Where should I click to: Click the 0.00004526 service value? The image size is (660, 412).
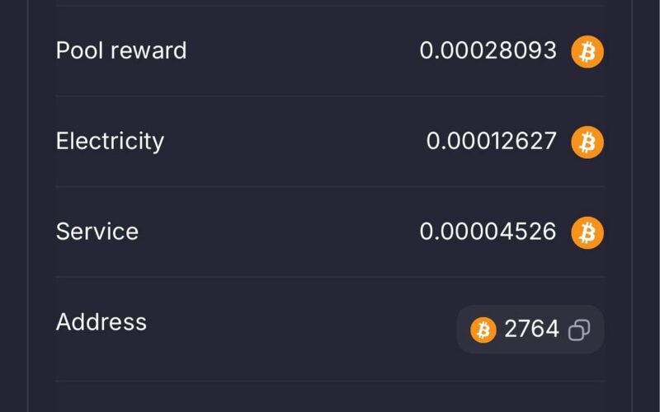click(x=488, y=232)
